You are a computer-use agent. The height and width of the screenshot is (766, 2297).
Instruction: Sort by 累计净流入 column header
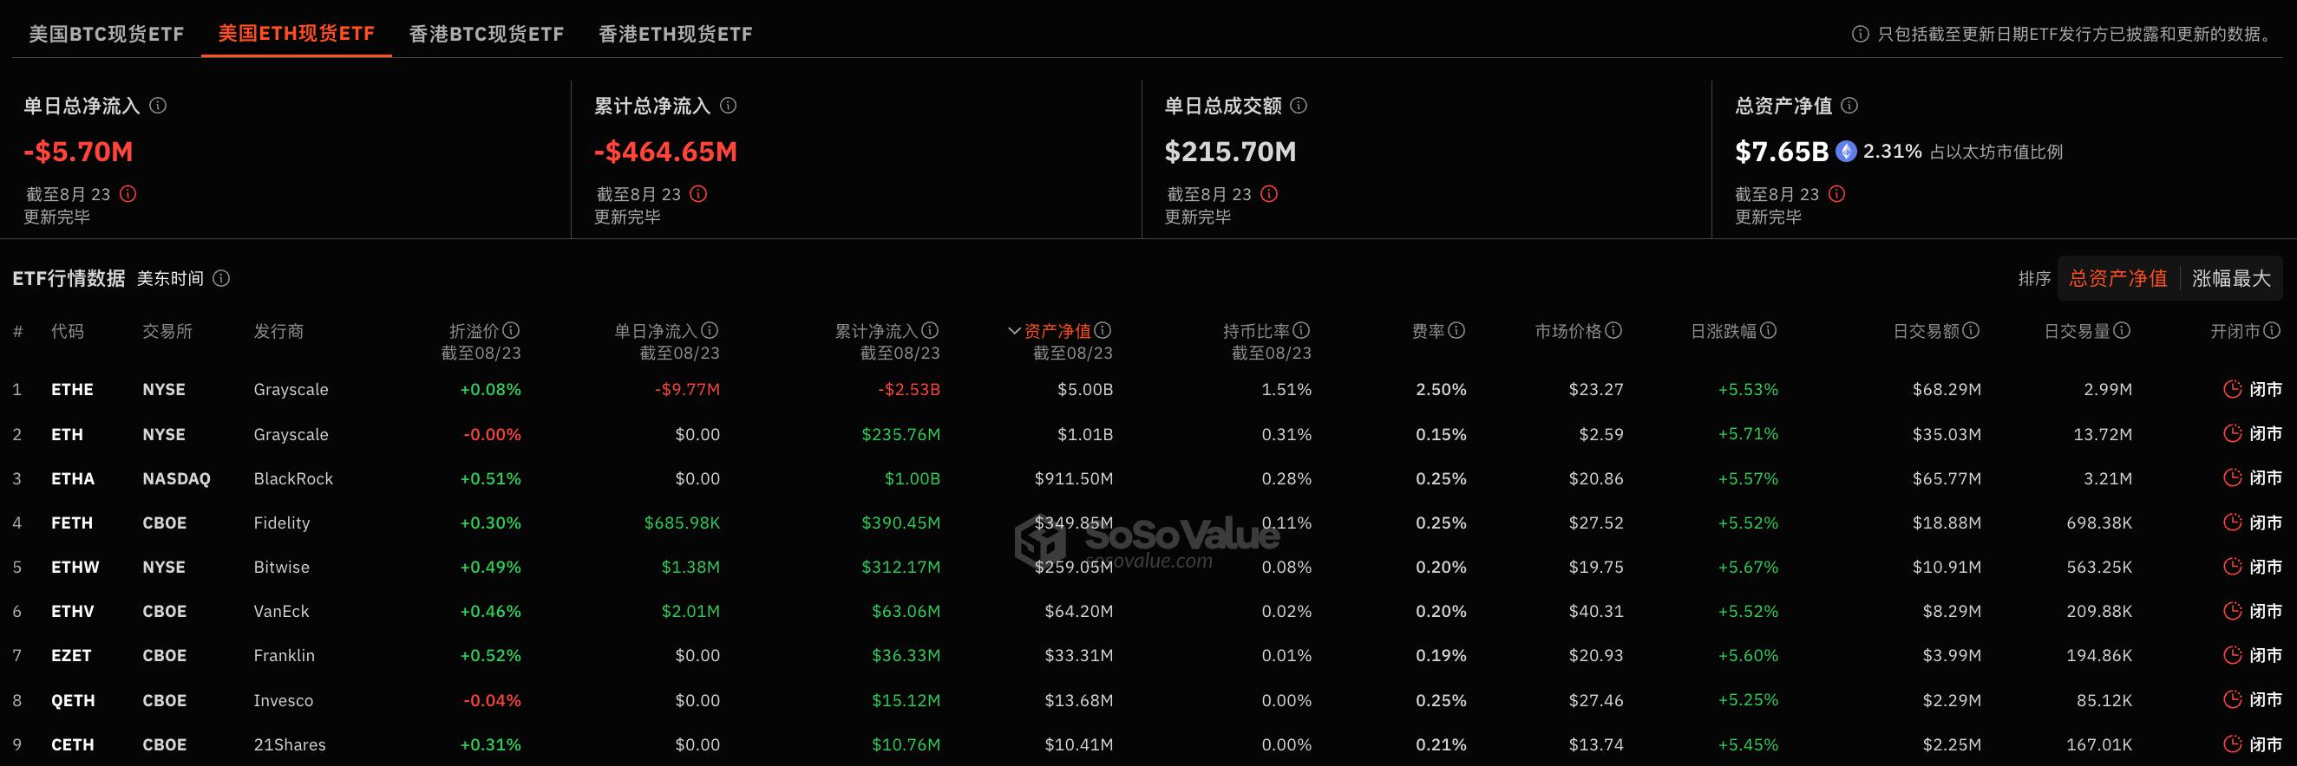click(x=875, y=331)
